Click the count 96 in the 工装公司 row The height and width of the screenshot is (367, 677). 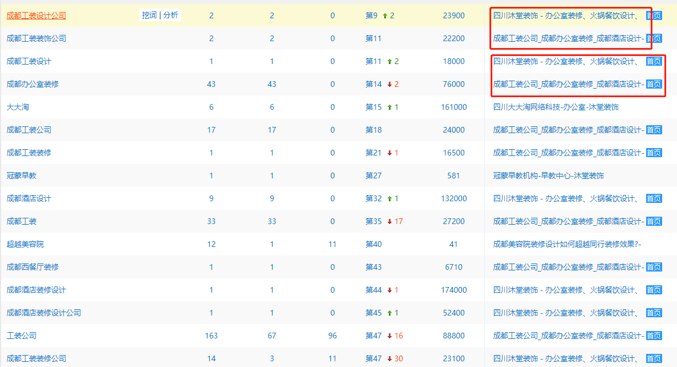click(x=332, y=336)
